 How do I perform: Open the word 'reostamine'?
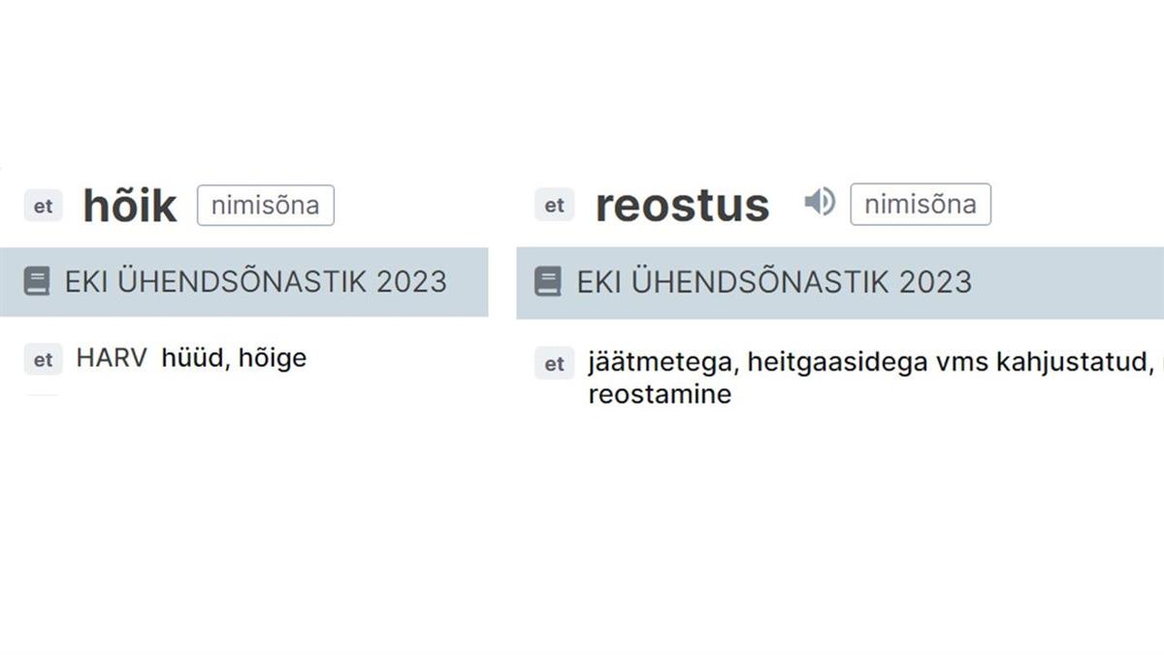[x=660, y=395]
